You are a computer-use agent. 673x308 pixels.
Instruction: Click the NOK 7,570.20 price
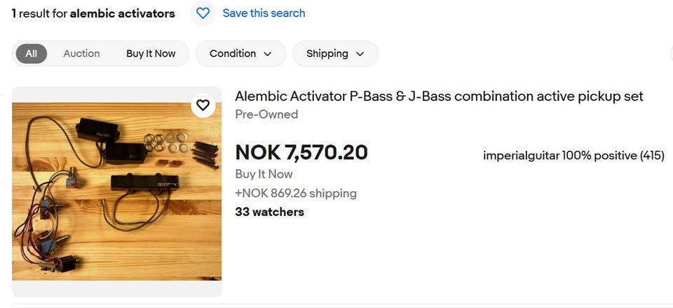(301, 152)
